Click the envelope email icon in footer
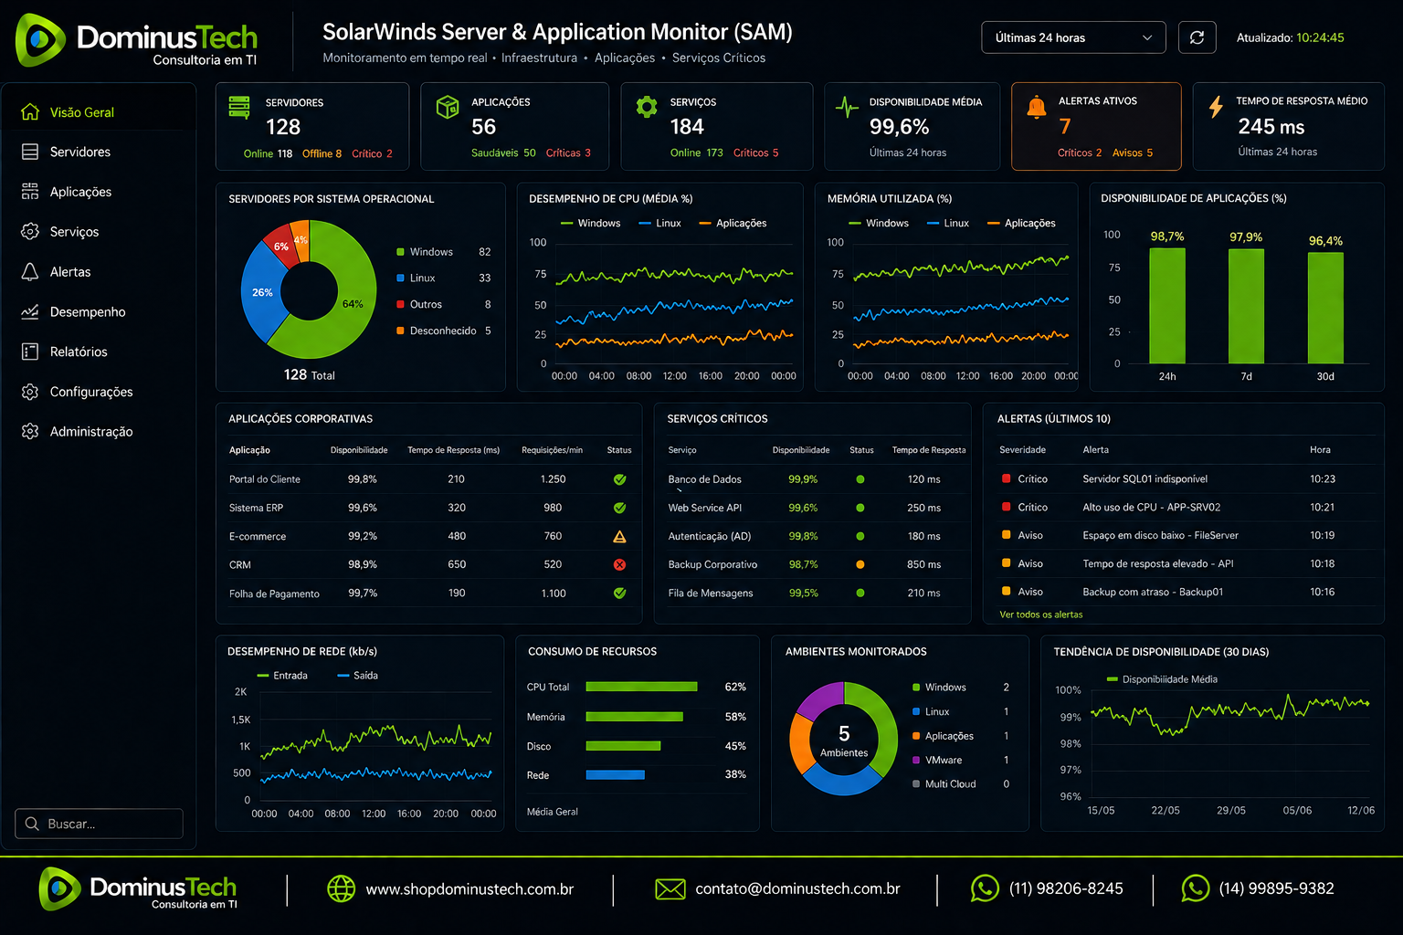 670,888
